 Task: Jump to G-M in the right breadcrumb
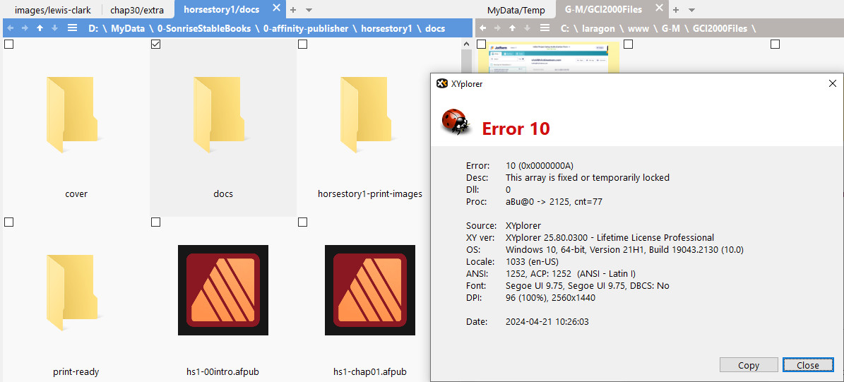click(x=672, y=28)
